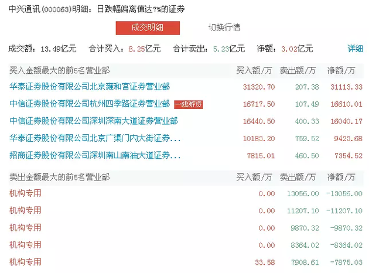Click the 中兴通讯(000063) title text
Image resolution: width=369 pixels, height=273 pixels.
pos(36,8)
